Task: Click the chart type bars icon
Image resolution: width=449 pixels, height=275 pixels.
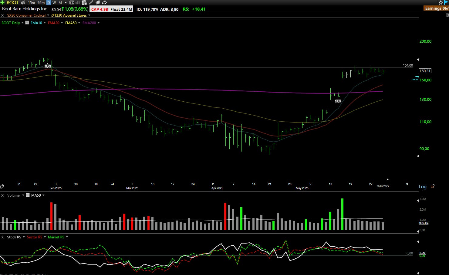Action: click(x=78, y=2)
